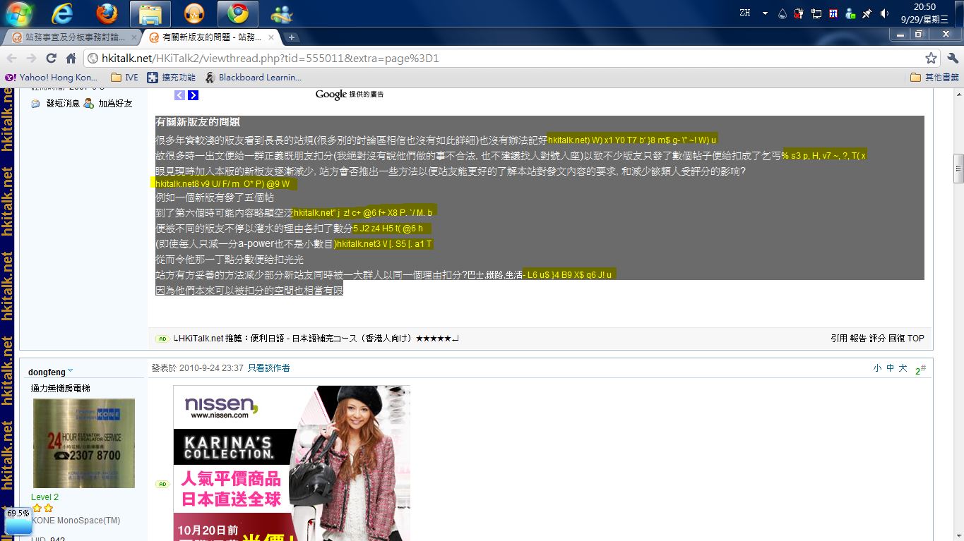
Task: Open the Chrome wrench settings menu
Action: click(953, 59)
